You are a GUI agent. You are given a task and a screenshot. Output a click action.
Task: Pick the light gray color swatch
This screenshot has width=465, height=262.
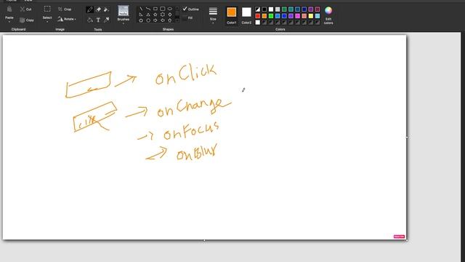278,9
